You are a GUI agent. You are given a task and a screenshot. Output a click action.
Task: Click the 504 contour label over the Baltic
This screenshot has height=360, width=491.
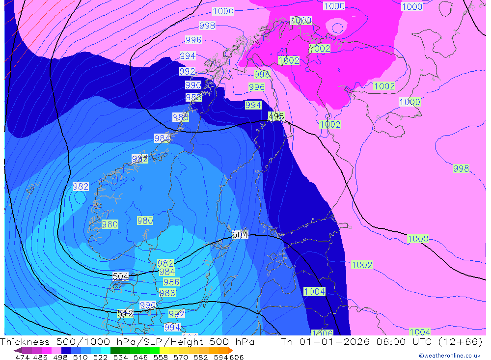point(240,235)
